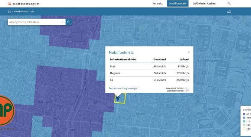Click the yellow highlighted map square
Screen dimensions: 251x137
[120, 98]
